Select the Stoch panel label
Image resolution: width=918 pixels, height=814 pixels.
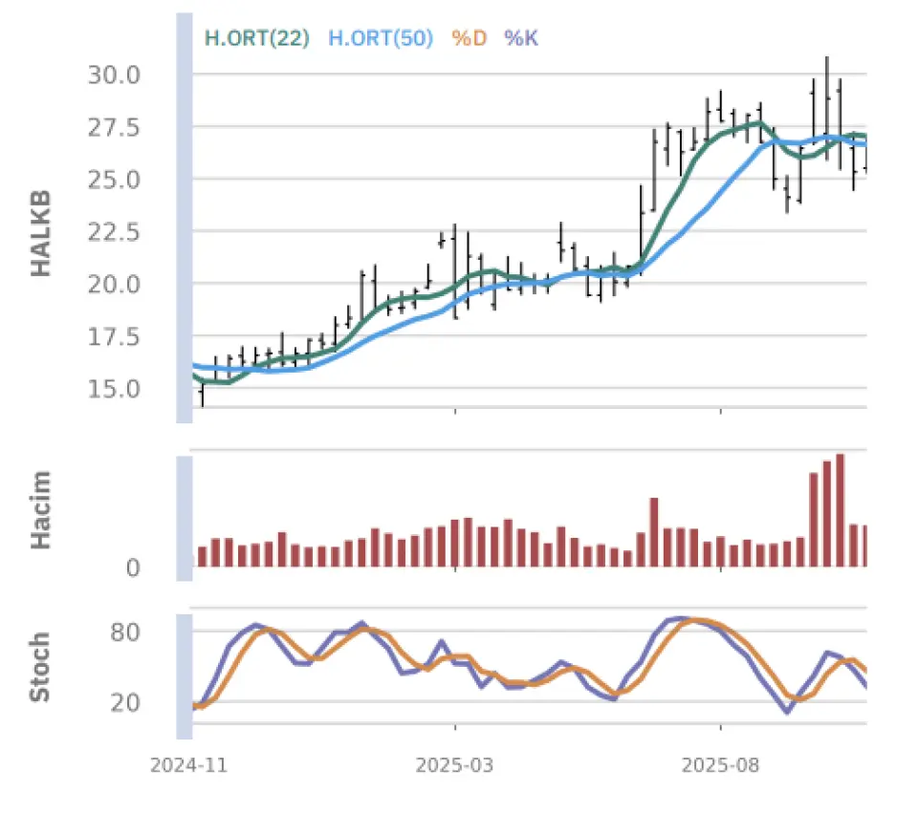coord(41,665)
